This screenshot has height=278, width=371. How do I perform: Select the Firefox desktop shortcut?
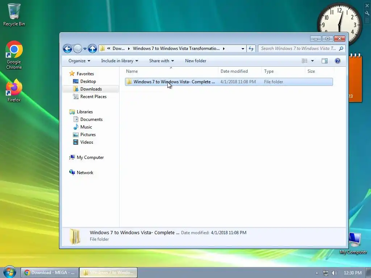coord(14,90)
